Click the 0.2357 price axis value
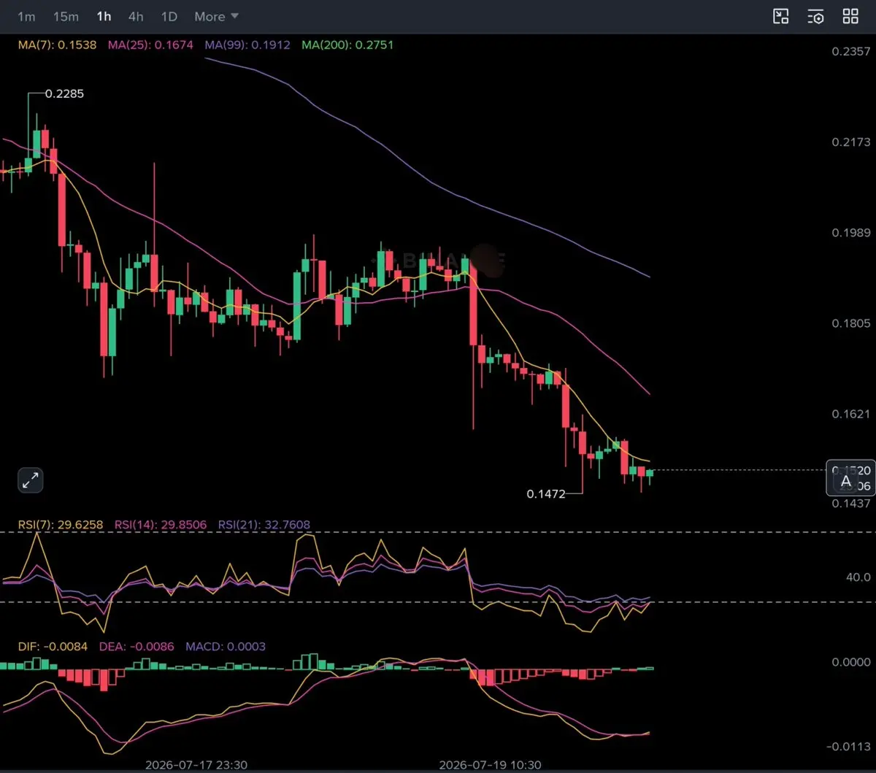Viewport: 876px width, 773px height. tap(851, 51)
